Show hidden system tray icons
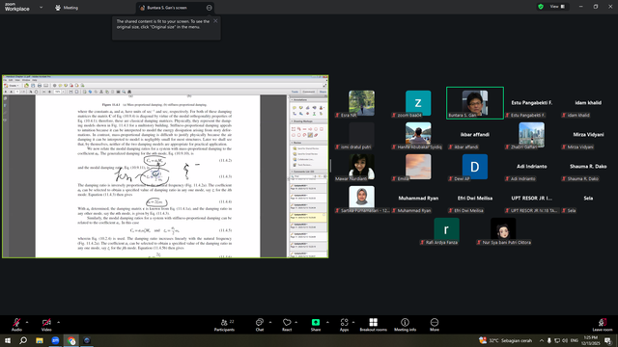618x347 pixels. [x=542, y=340]
